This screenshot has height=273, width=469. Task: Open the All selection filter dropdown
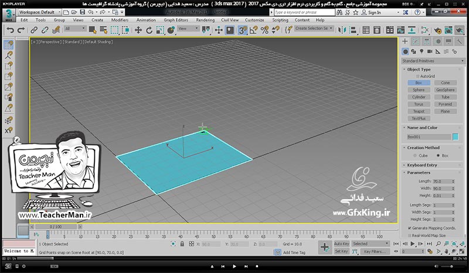tap(75, 28)
